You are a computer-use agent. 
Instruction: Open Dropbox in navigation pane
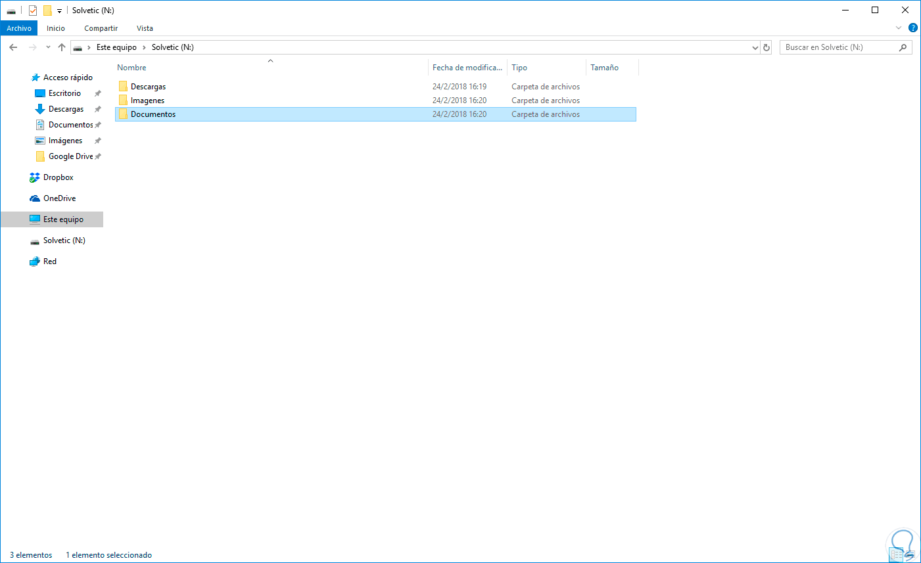(58, 177)
